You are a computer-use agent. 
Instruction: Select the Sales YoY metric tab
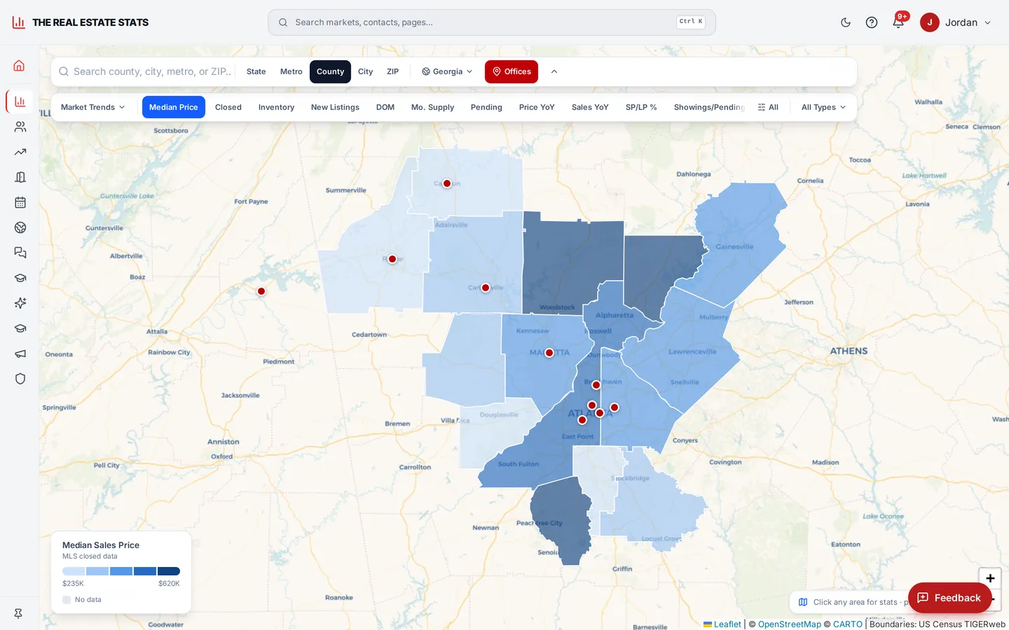coord(590,107)
